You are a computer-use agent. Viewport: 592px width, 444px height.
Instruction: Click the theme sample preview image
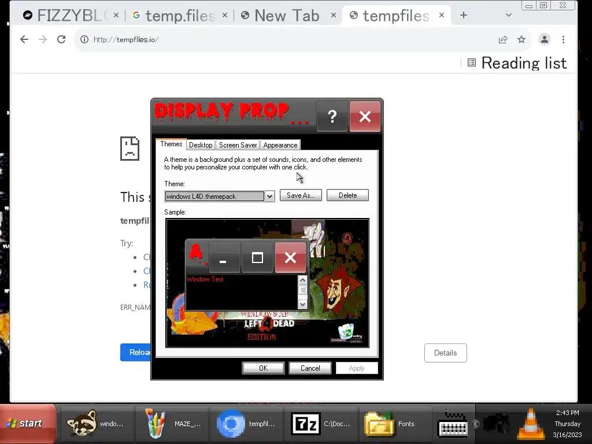click(x=267, y=283)
